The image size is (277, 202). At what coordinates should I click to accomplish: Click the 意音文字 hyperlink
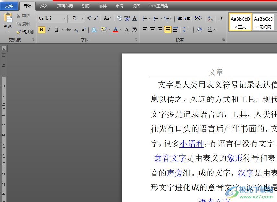coord(170,158)
